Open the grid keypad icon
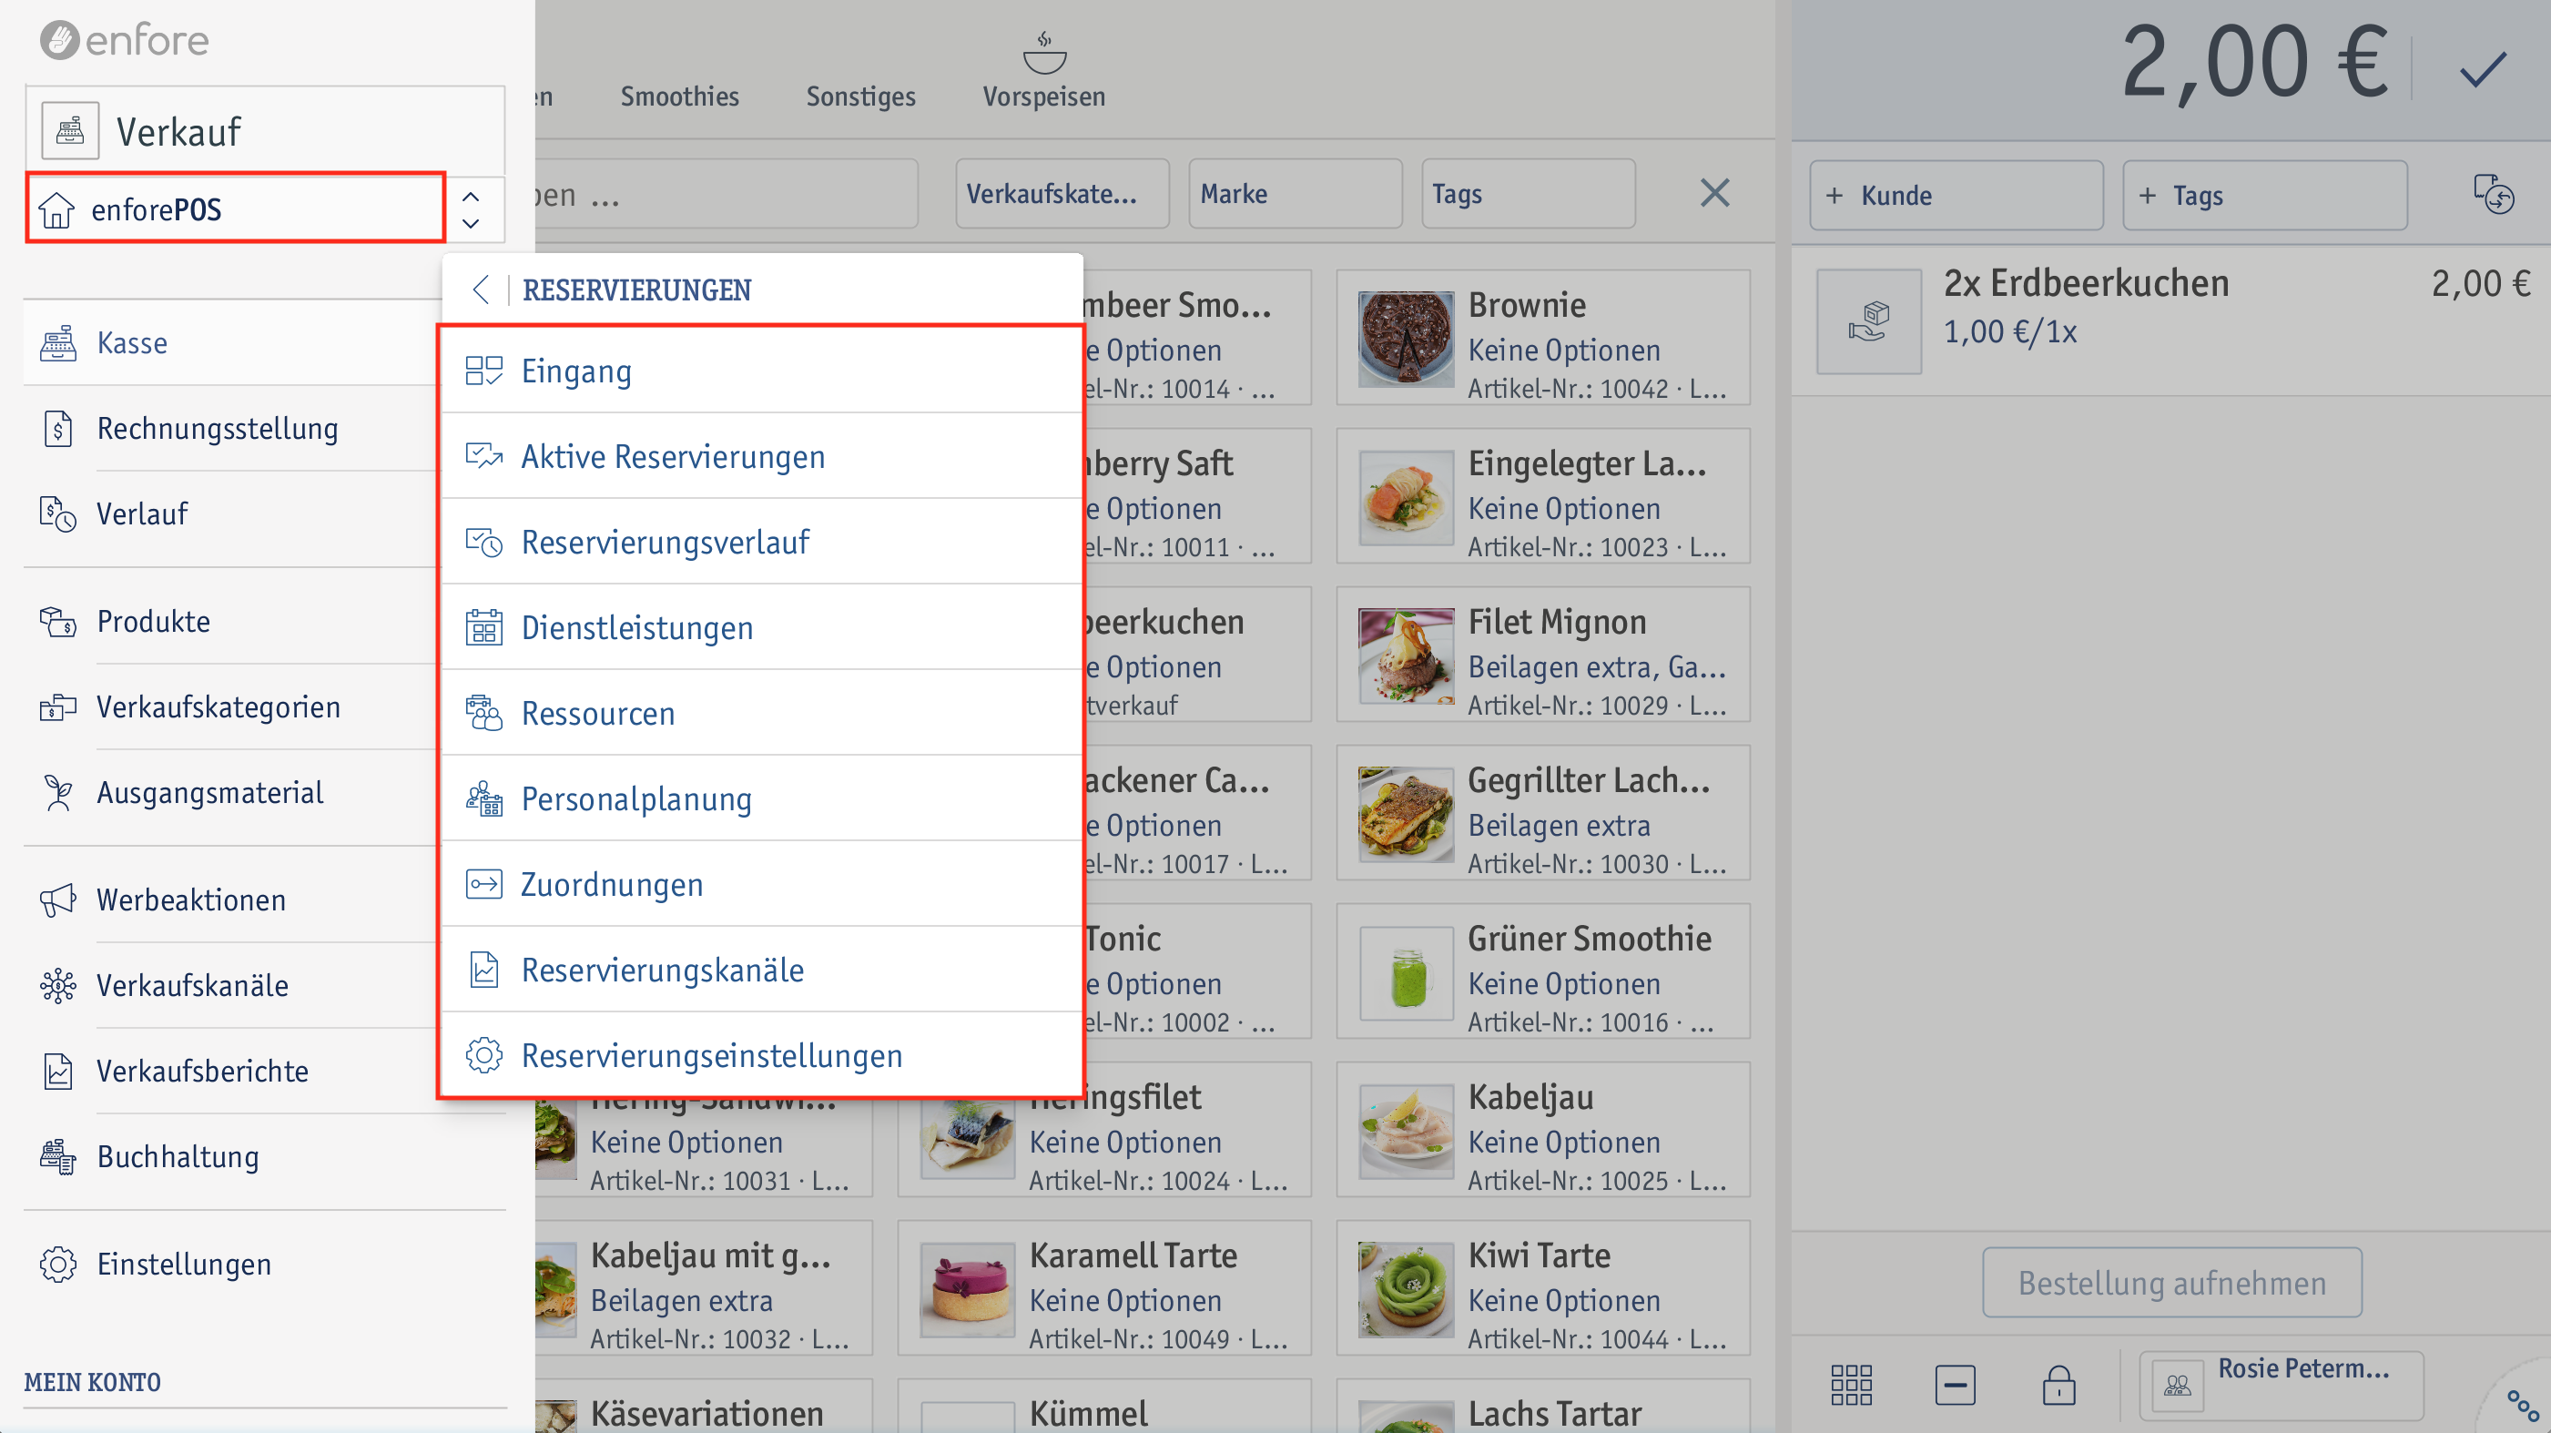This screenshot has height=1433, width=2551. pyautogui.click(x=1851, y=1385)
